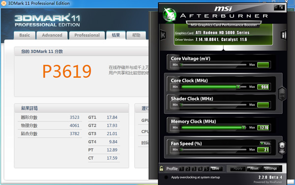Click the Apply button in Afterburner
Screen dimensions: 295x185
[238, 169]
